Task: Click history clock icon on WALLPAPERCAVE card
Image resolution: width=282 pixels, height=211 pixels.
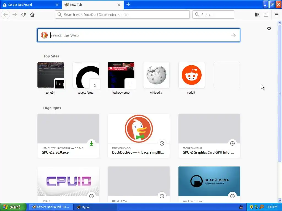Action: coord(232,196)
